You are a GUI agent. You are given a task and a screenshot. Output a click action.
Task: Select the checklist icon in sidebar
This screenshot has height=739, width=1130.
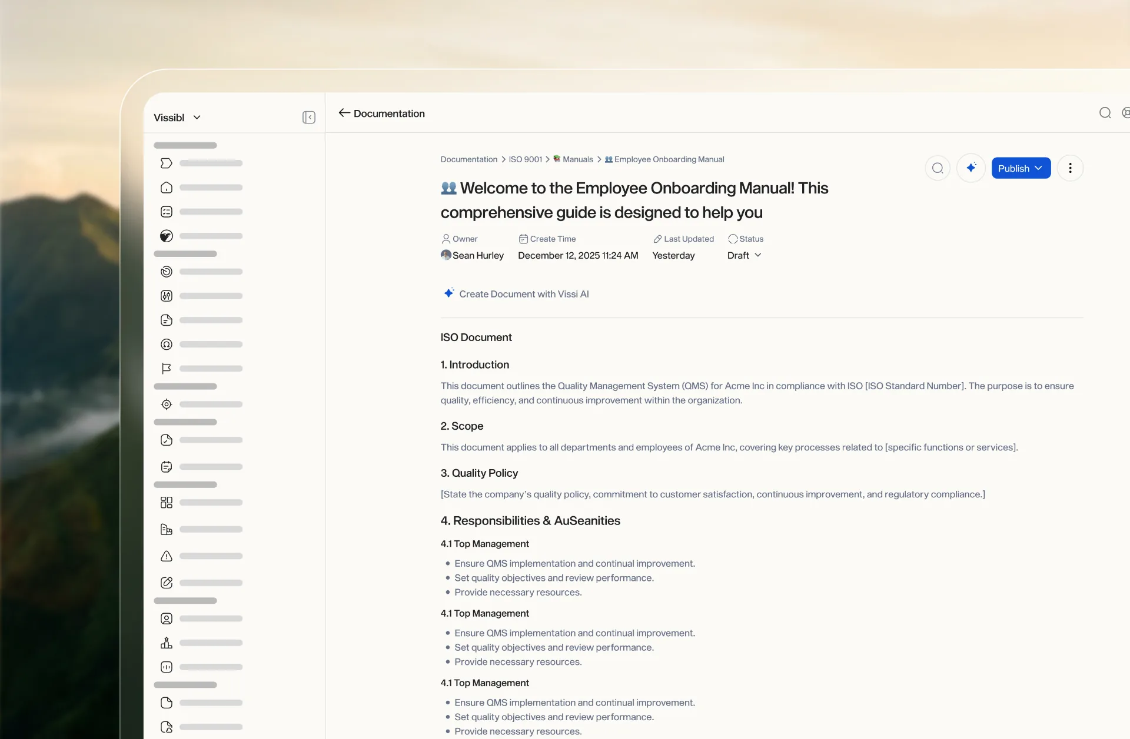coord(167,212)
